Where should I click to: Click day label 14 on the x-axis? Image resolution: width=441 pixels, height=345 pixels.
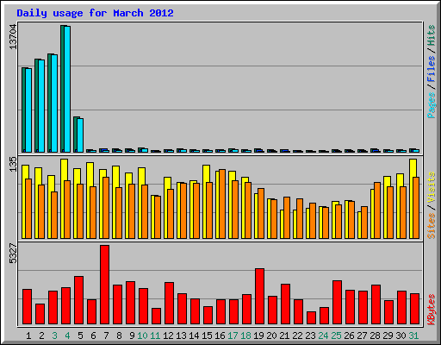(194, 336)
